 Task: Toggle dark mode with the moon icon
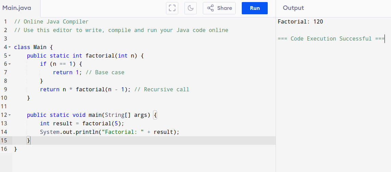(x=191, y=8)
